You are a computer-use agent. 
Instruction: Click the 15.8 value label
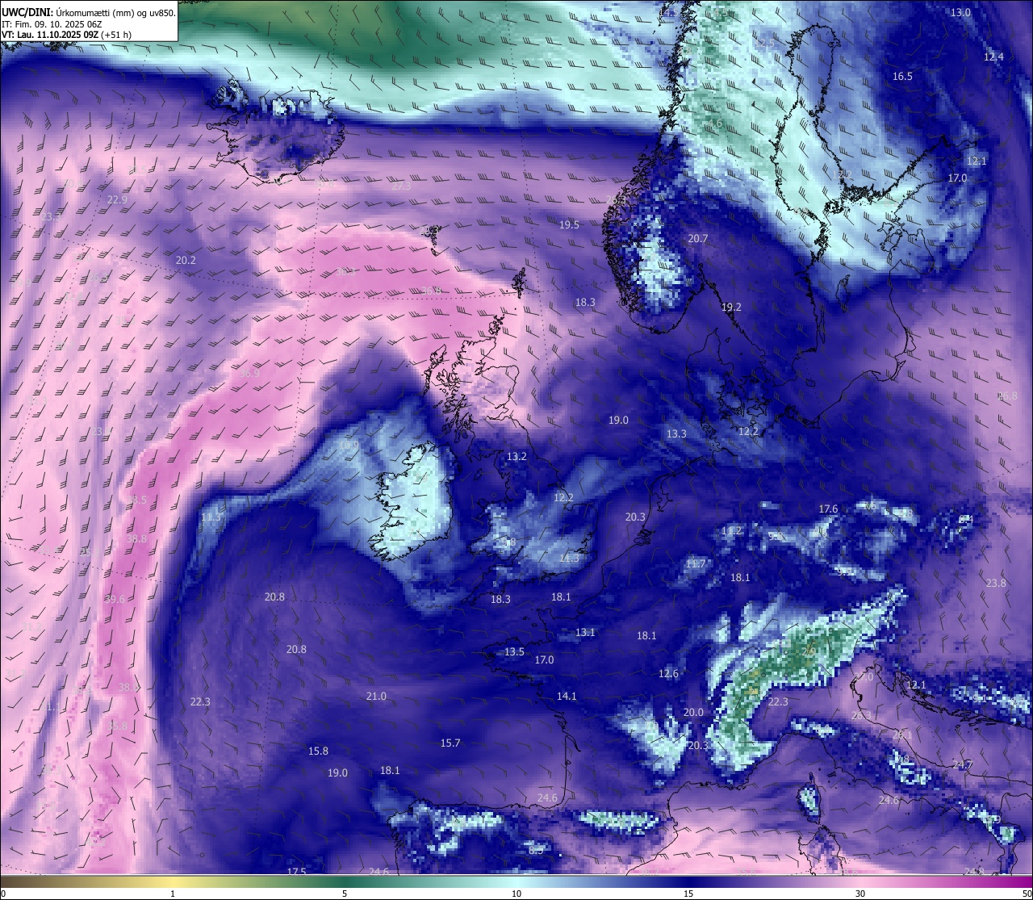tap(318, 751)
